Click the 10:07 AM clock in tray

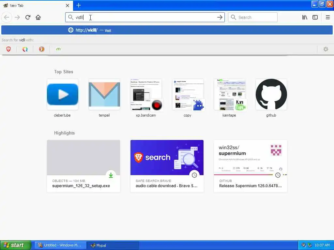click(322, 245)
